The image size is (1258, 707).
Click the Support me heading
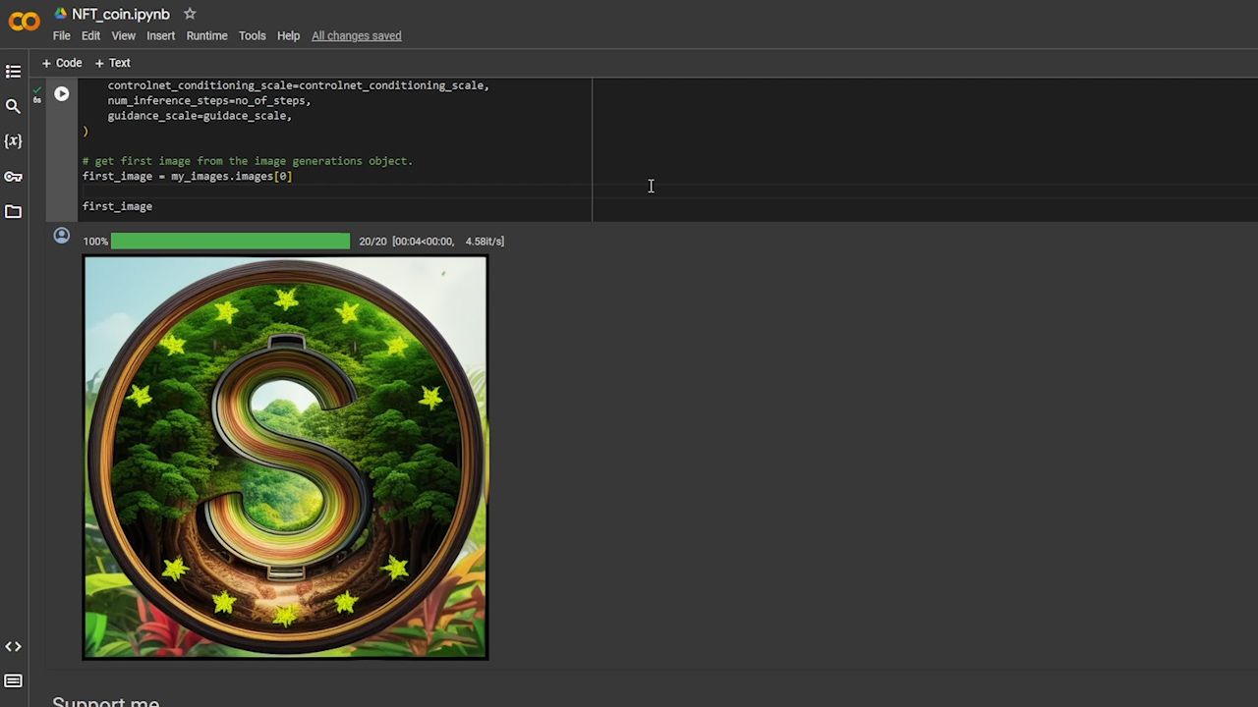point(105,701)
